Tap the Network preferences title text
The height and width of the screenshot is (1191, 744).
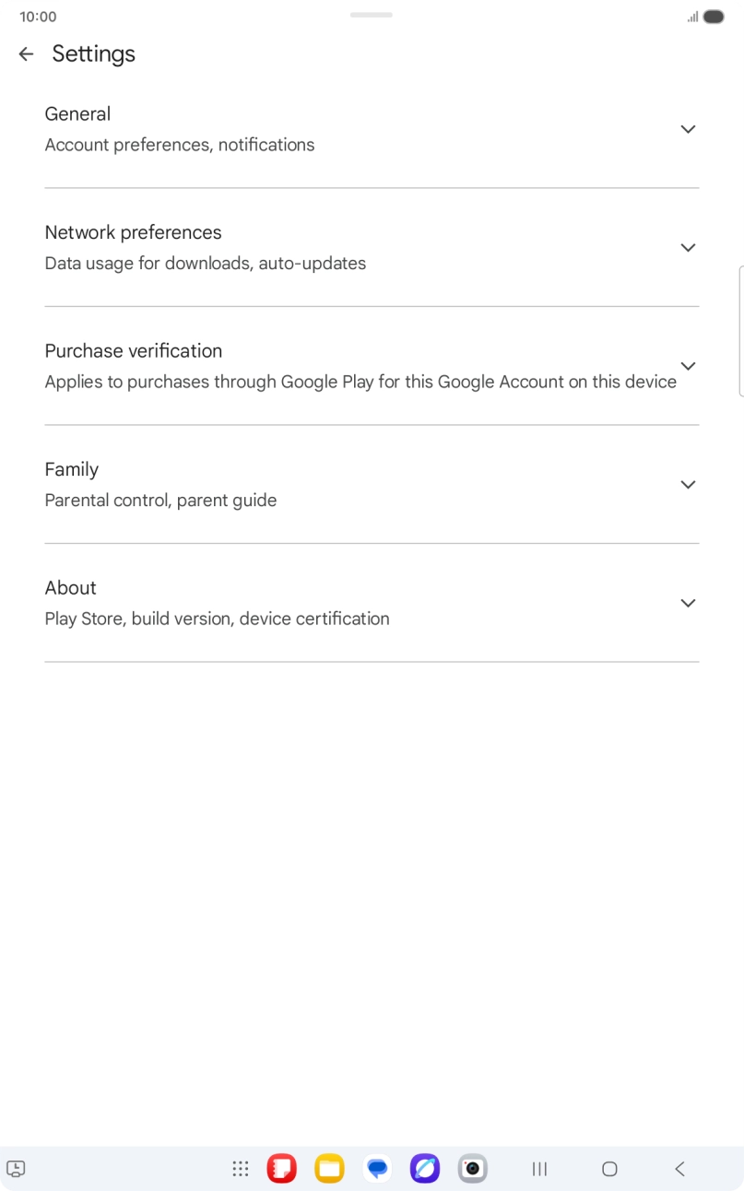tap(133, 232)
